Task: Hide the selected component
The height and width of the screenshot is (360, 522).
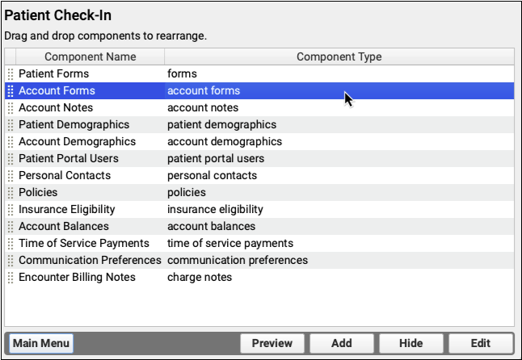Action: tap(410, 343)
